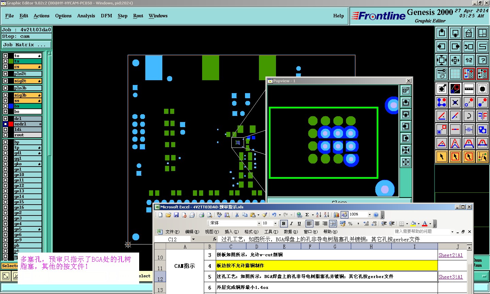This screenshot has height=294, width=490.
Task: Toggle display checkbox for layer rout
Action: (x=5, y=135)
